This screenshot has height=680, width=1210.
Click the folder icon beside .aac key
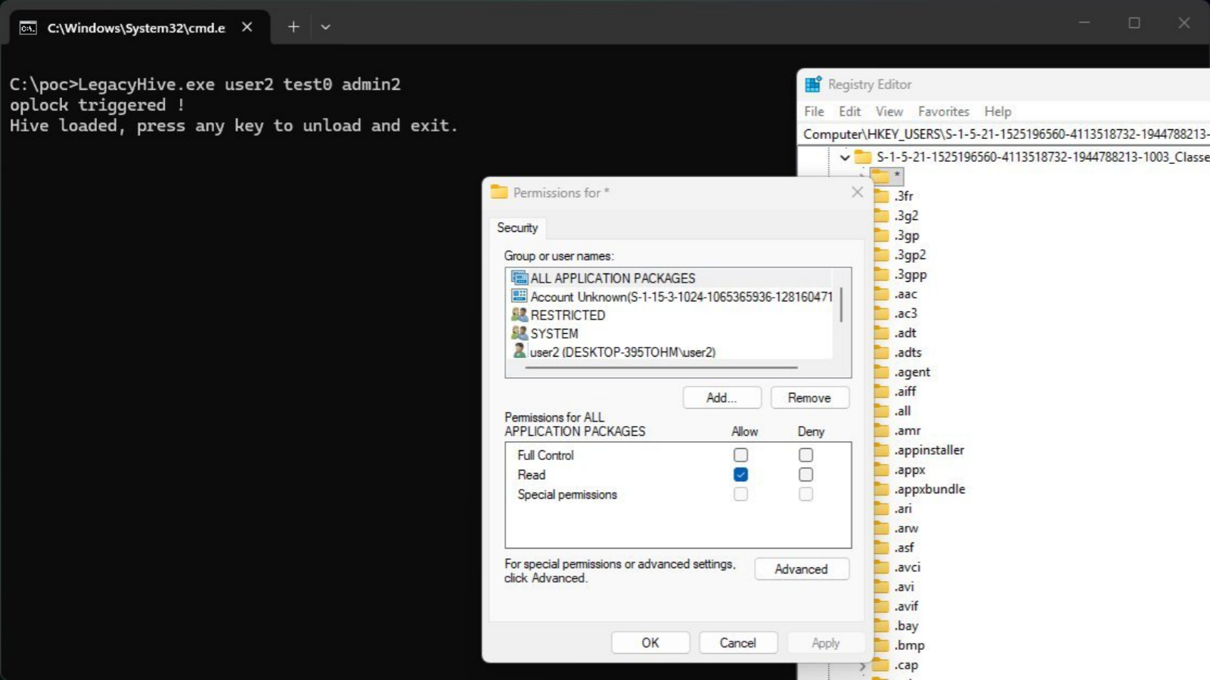point(882,294)
